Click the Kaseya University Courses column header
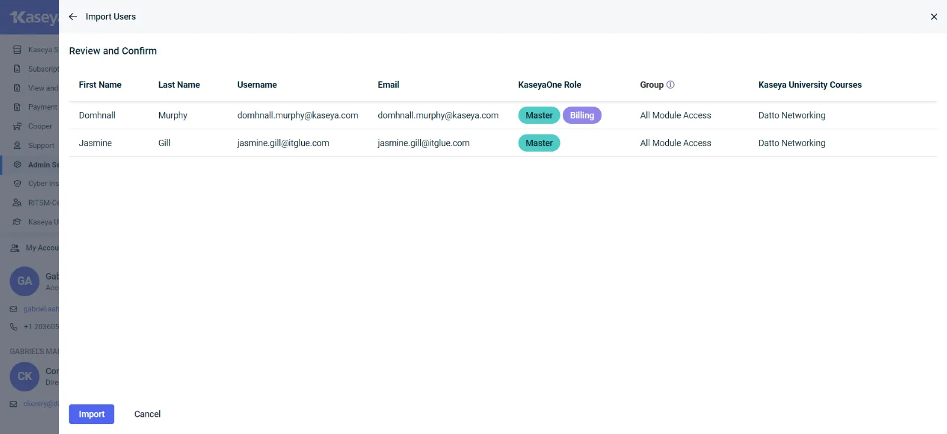947x434 pixels. [x=809, y=85]
